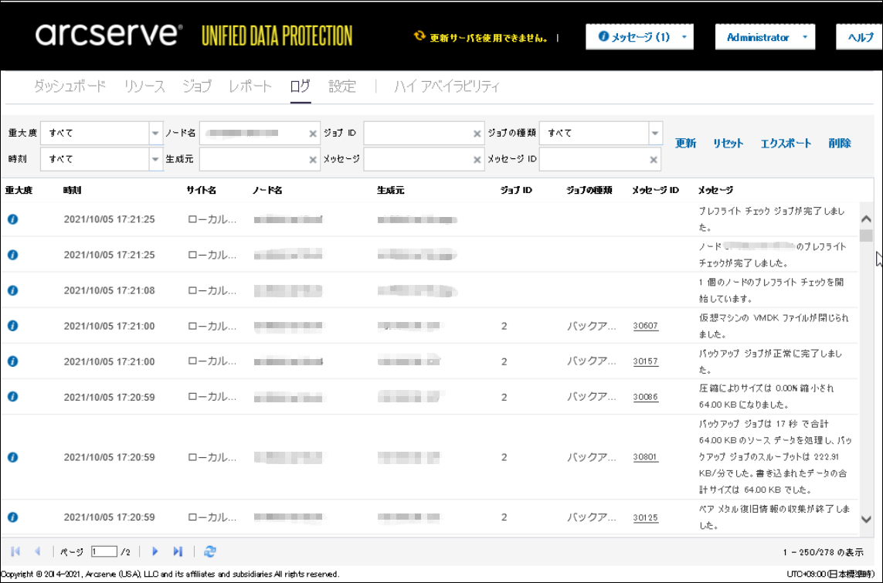Click the エクスポート link
The height and width of the screenshot is (583, 883).
click(786, 143)
